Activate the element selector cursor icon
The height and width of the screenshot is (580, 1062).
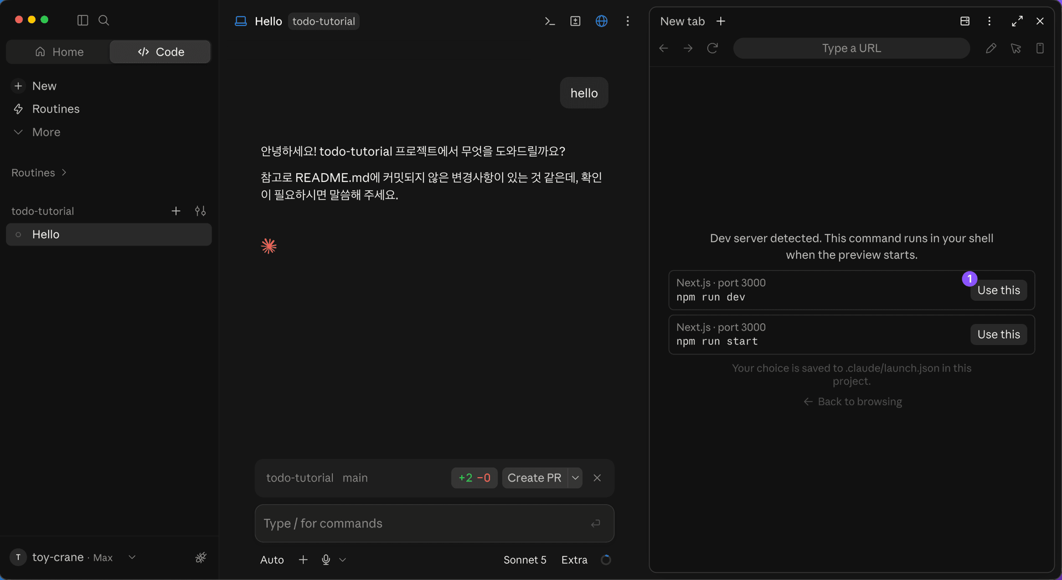(x=1015, y=48)
